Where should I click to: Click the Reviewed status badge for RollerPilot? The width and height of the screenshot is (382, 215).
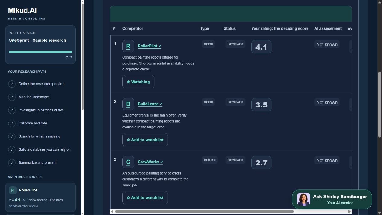(235, 44)
